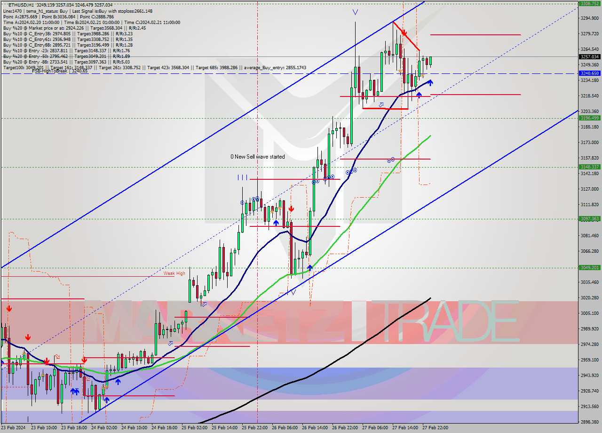Click the 3005.100 price axis value
602x433 pixels.
click(590, 313)
